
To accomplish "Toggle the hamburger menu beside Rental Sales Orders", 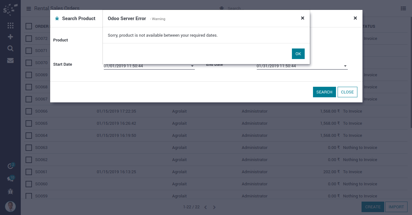I will pyautogui.click(x=29, y=9).
